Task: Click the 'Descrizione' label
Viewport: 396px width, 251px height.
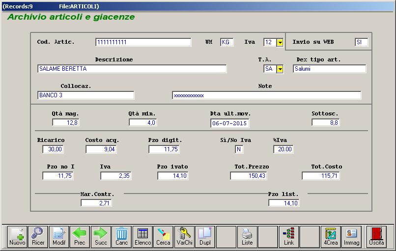Action: point(114,59)
